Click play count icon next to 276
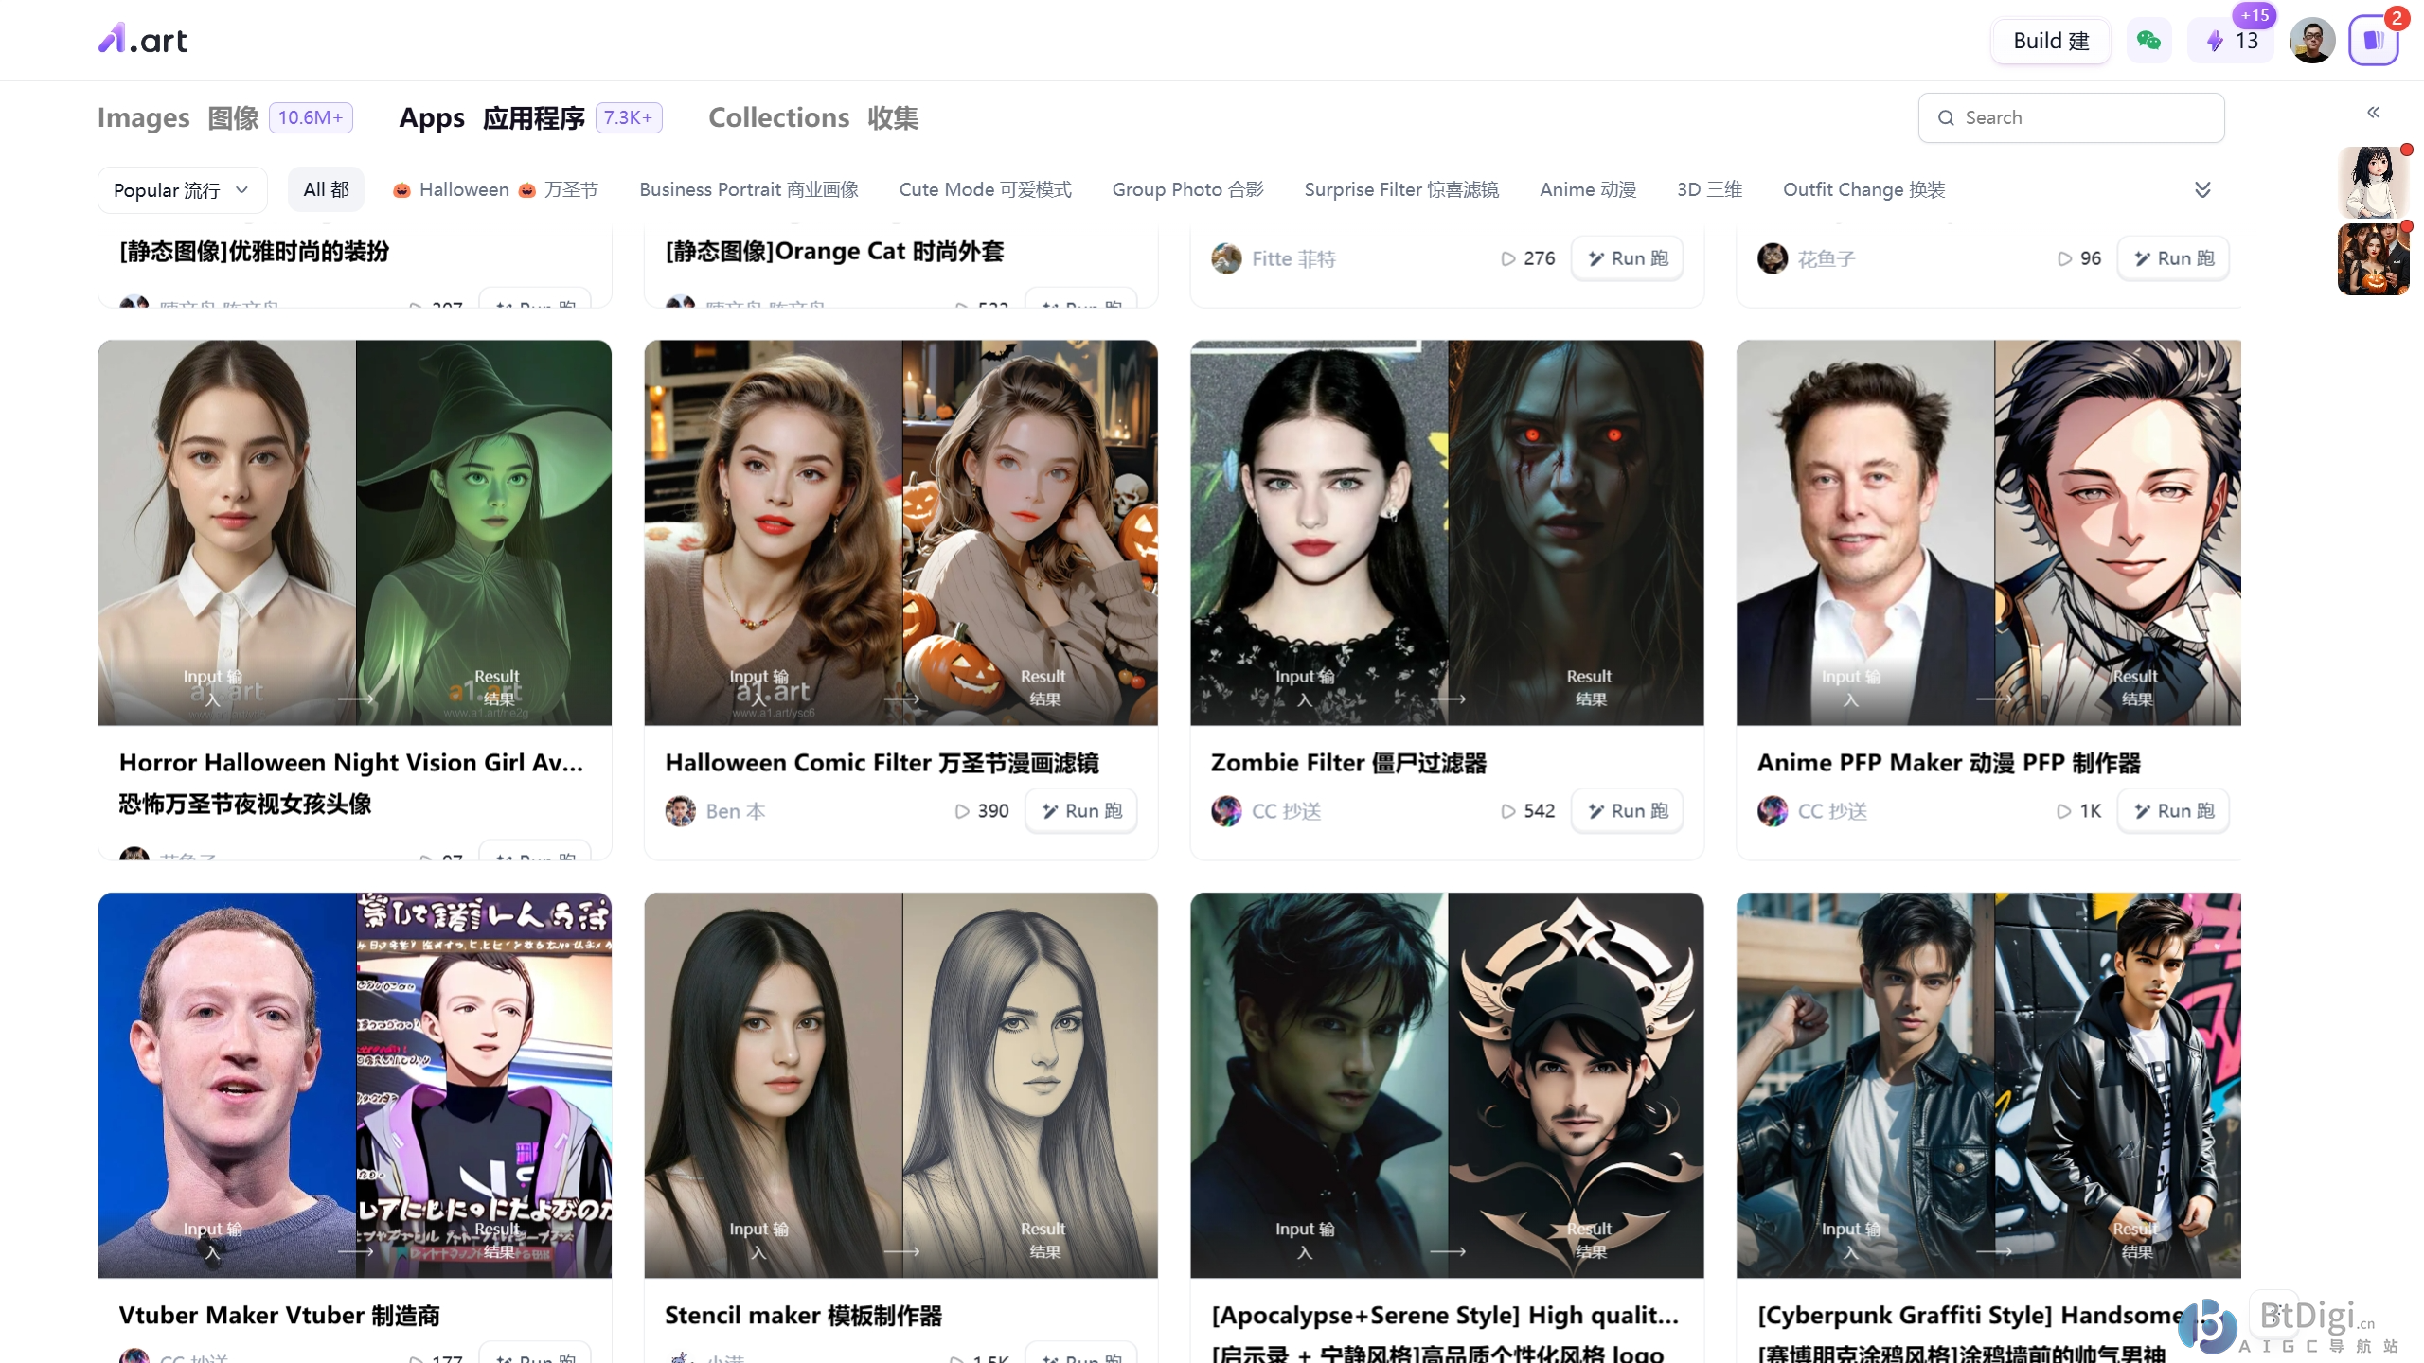The height and width of the screenshot is (1363, 2424). point(1507,258)
